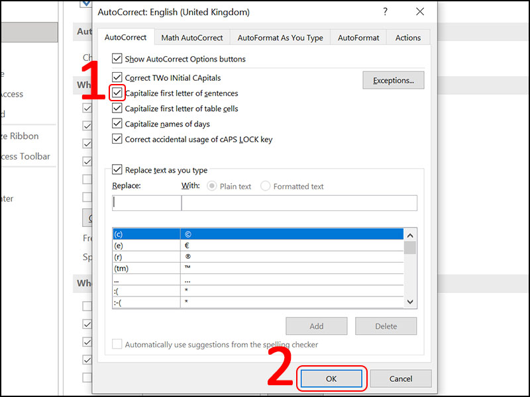Image resolution: width=530 pixels, height=397 pixels.
Task: Click the Add button
Action: tap(316, 326)
